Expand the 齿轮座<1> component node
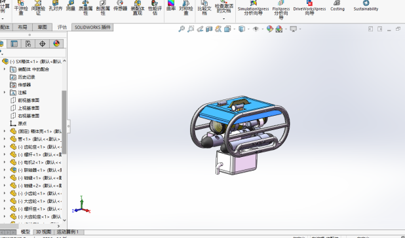The image size is (405, 238). tap(5, 146)
